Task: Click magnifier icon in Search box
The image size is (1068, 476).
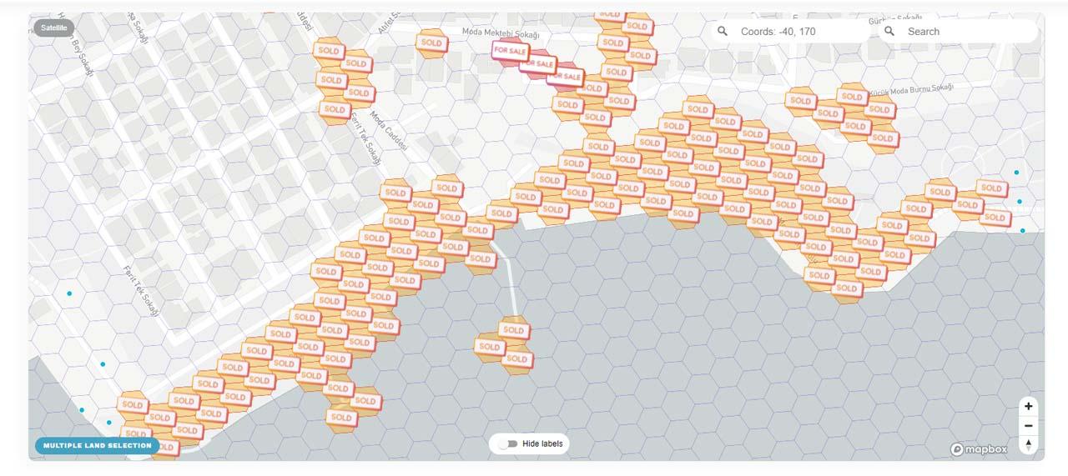Action: (x=889, y=31)
